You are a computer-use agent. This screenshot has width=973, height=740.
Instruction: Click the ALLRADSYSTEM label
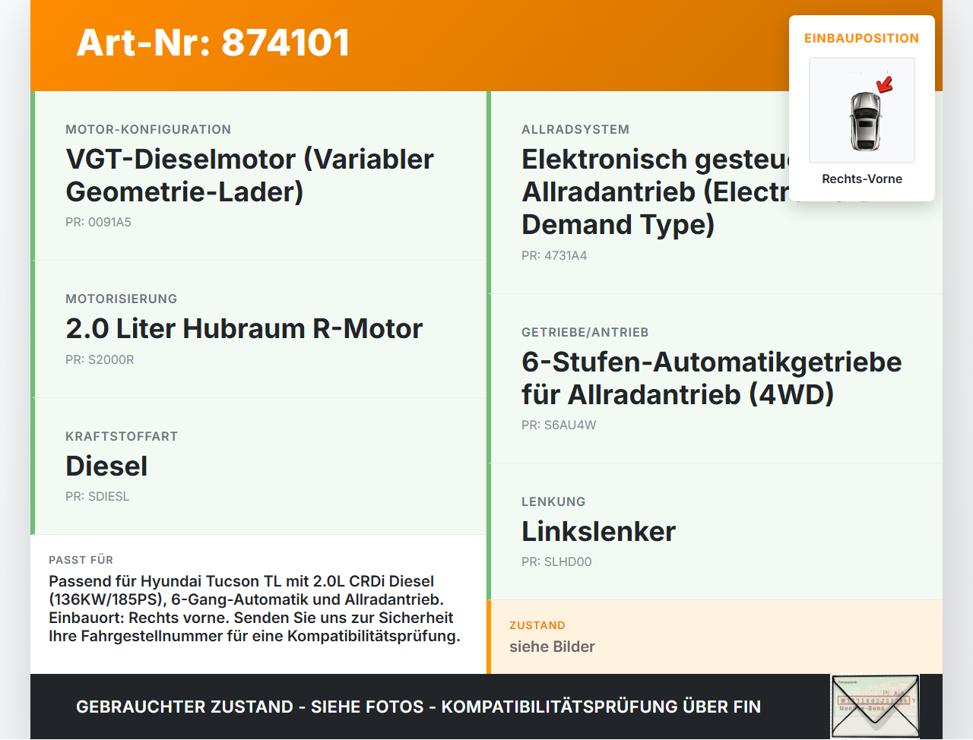tap(575, 129)
